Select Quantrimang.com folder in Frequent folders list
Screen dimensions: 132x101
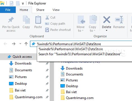pos(77,98)
